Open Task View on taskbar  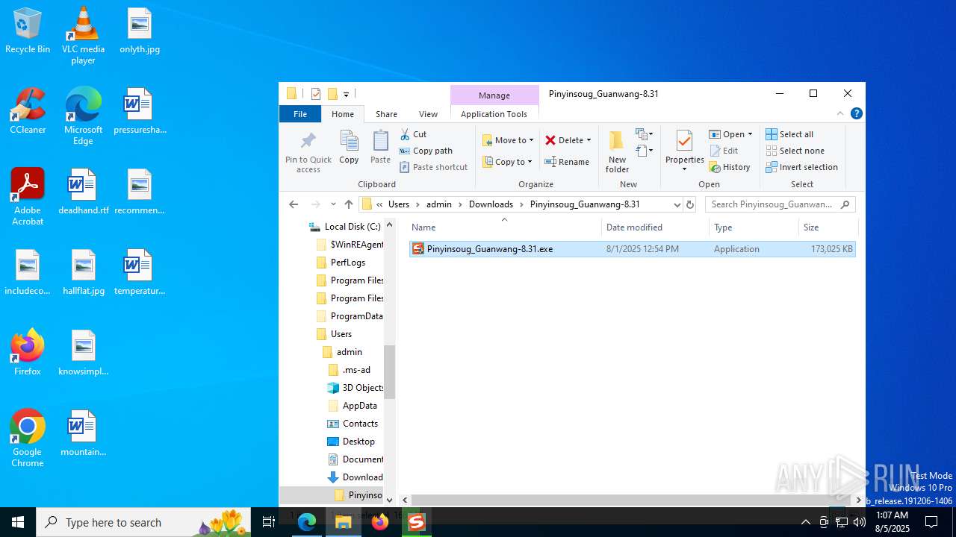point(269,522)
